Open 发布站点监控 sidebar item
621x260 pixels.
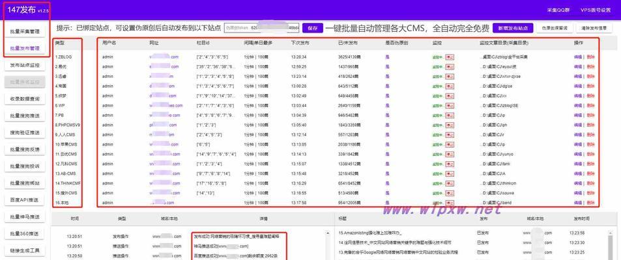(x=25, y=65)
